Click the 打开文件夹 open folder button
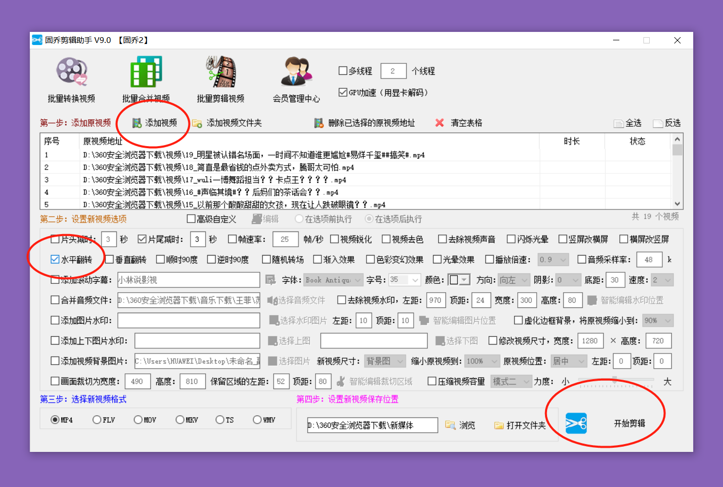This screenshot has width=723, height=487. pos(520,425)
